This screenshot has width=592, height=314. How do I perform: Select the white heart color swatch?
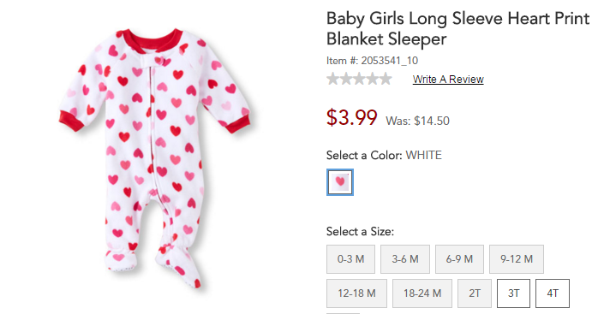340,182
